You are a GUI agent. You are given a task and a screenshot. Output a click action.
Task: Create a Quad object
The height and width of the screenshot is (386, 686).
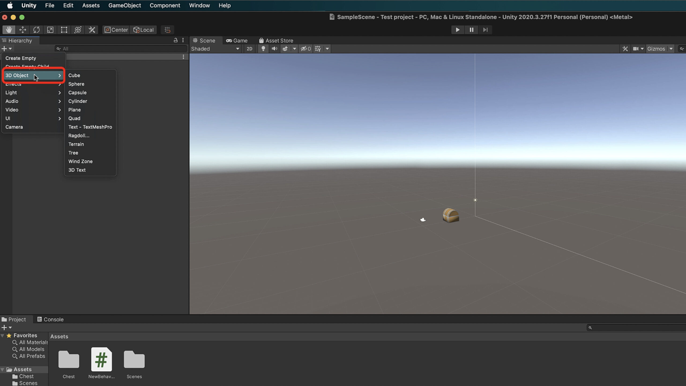90,118
